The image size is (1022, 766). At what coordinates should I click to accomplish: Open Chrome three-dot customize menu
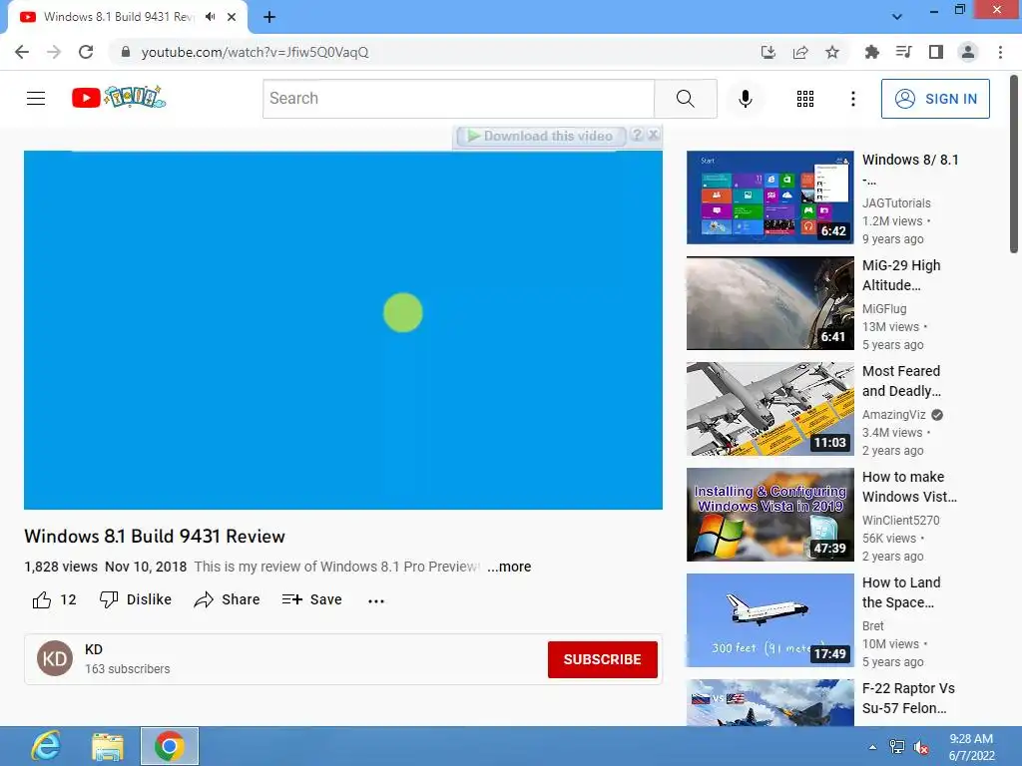[1000, 52]
